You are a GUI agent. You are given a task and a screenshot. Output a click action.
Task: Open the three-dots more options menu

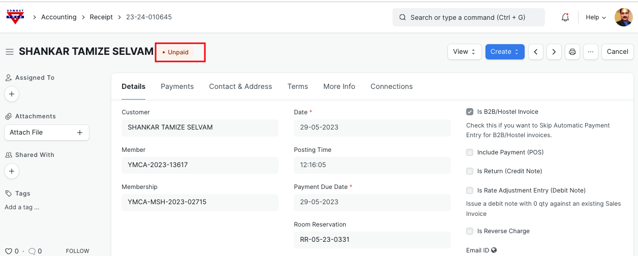coord(590,52)
